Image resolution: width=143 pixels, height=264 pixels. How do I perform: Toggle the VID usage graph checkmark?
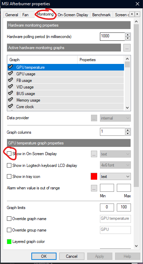11,87
